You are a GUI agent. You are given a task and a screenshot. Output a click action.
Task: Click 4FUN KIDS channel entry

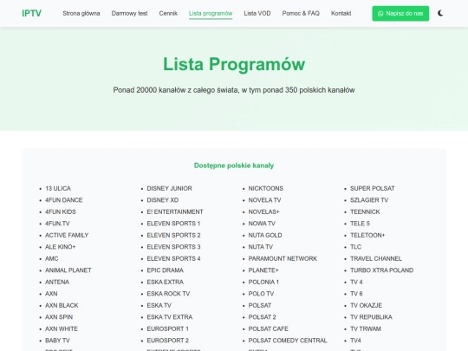pos(61,211)
